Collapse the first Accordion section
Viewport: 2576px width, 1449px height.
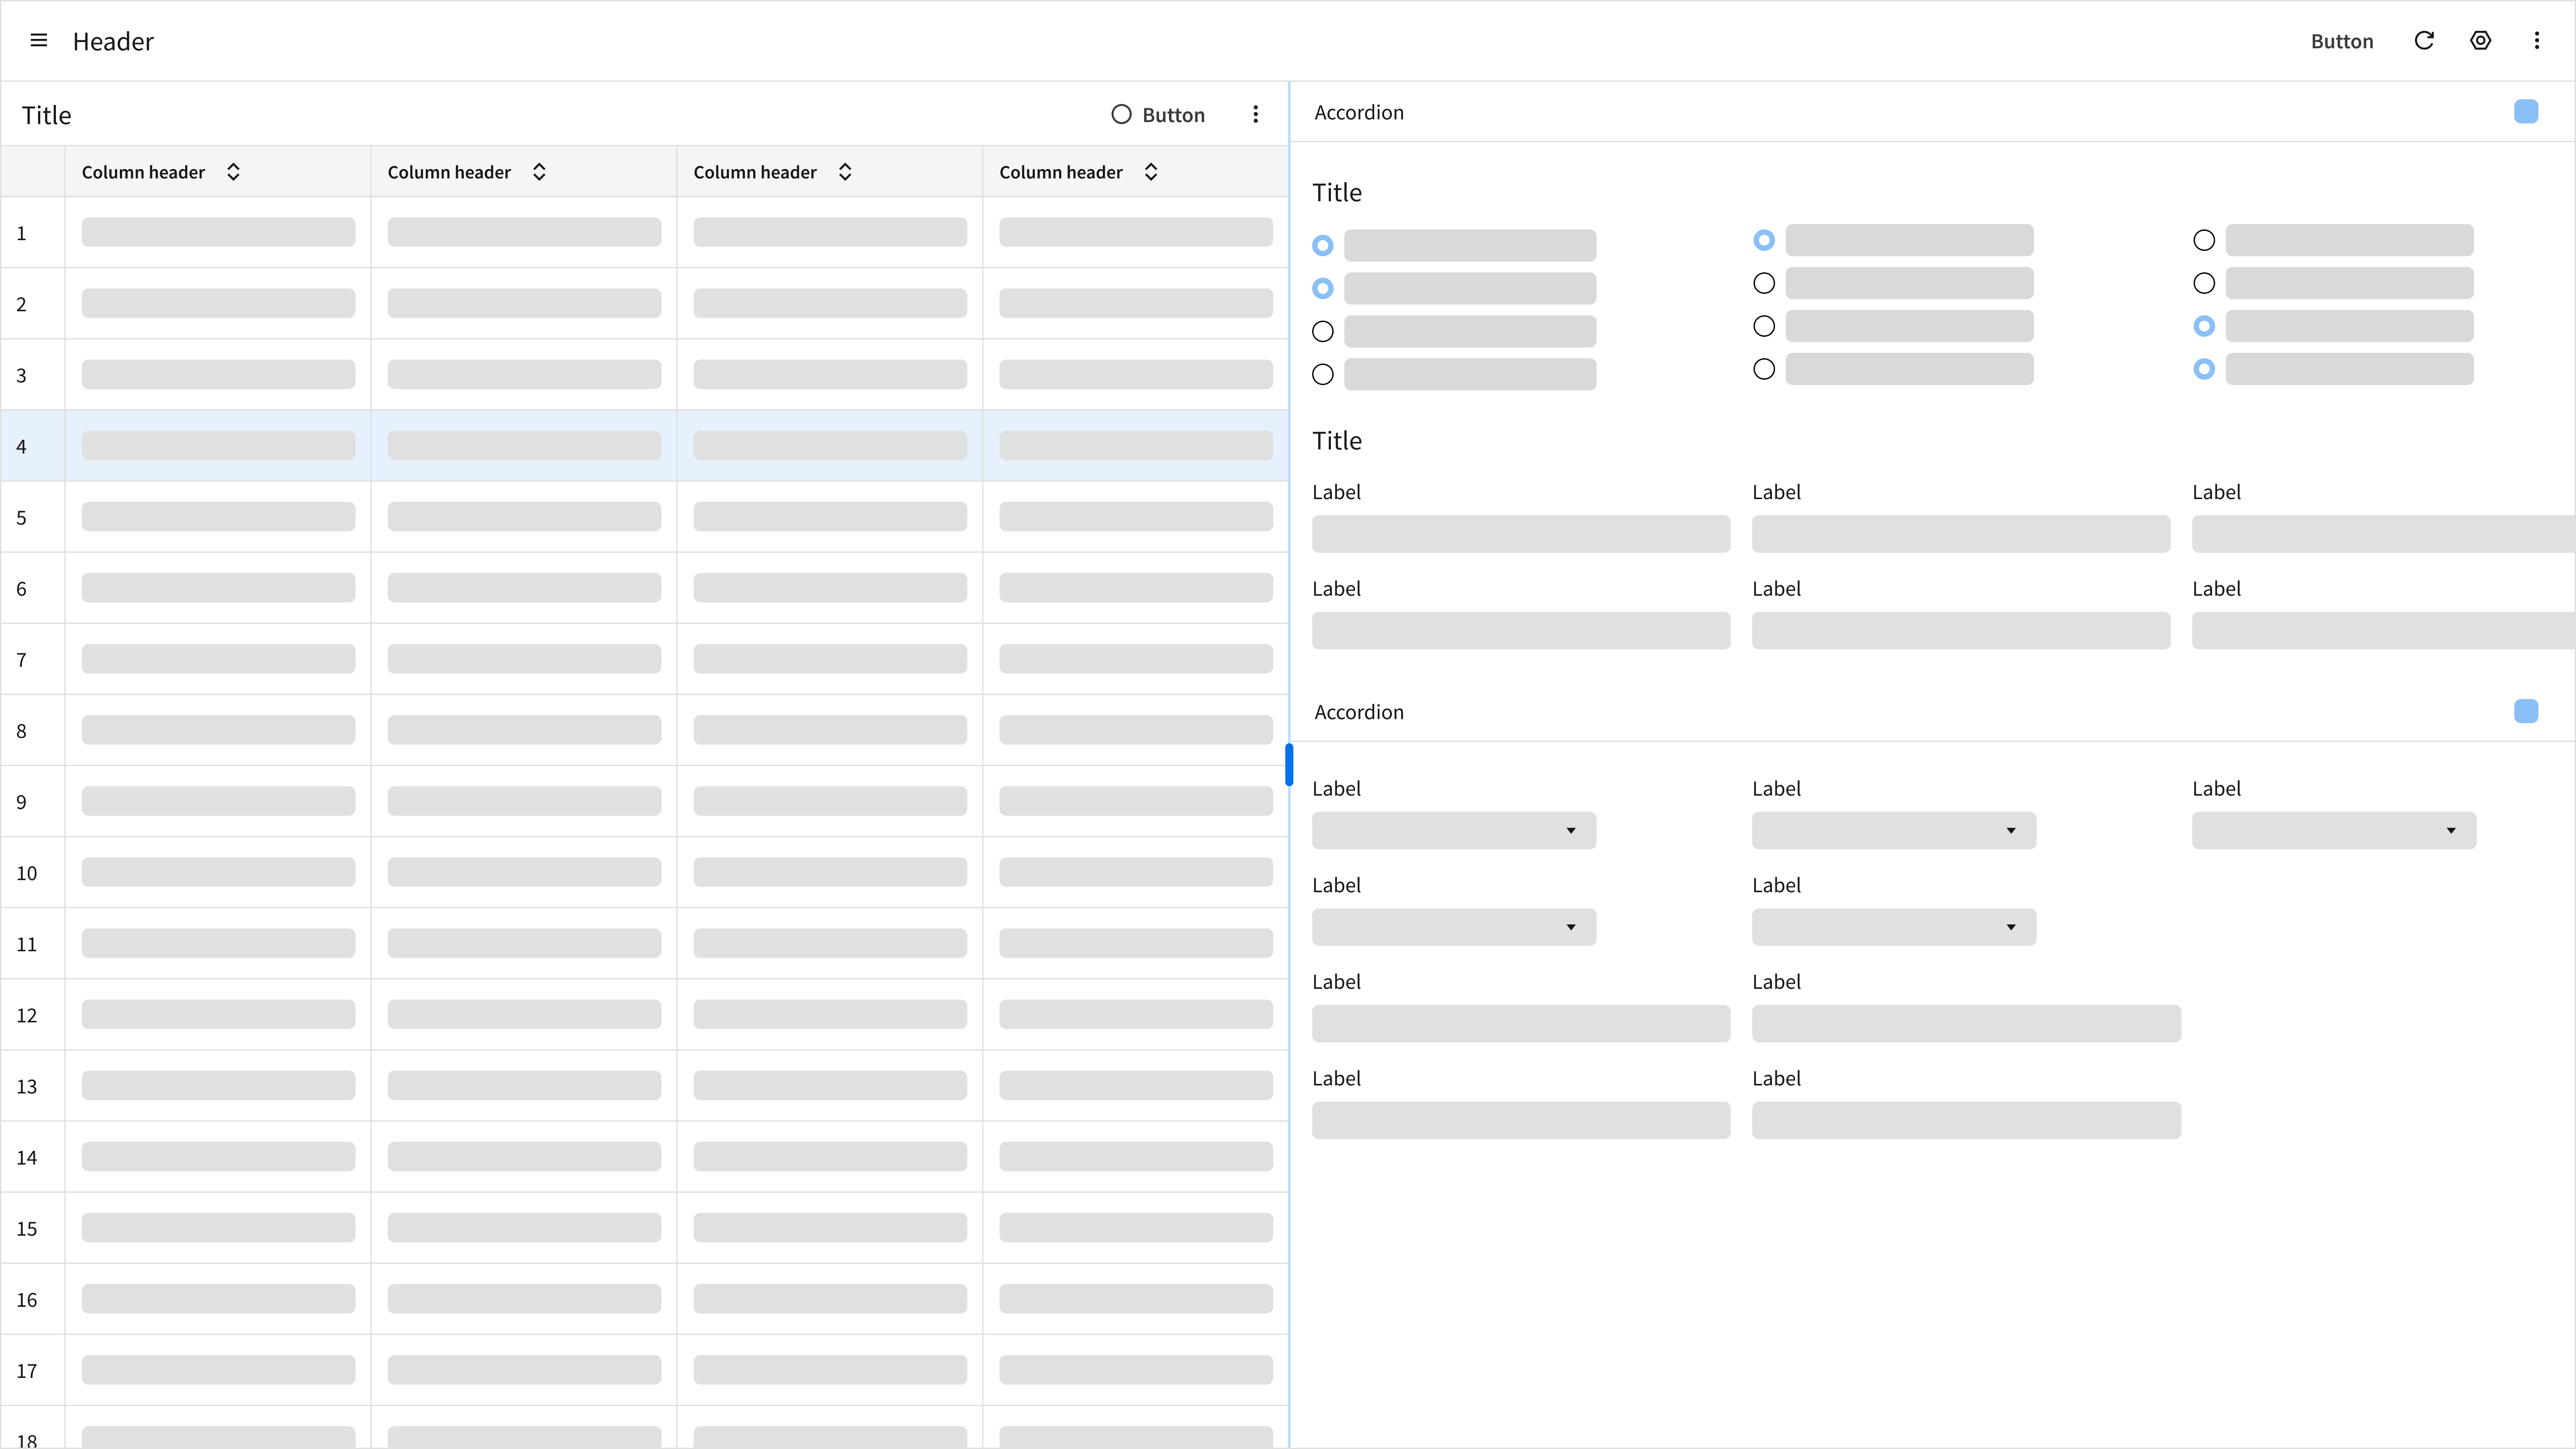point(2525,112)
